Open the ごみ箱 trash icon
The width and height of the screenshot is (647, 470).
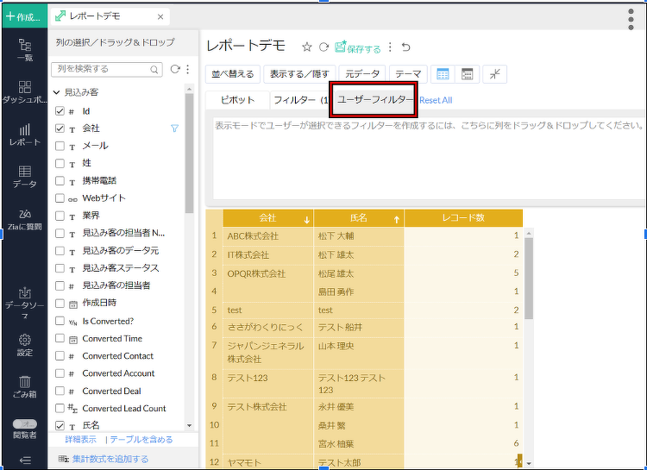[x=25, y=386]
